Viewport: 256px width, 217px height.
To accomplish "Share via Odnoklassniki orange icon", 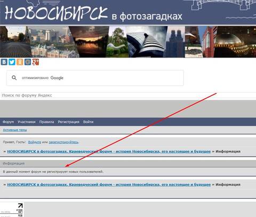I will tap(20, 62).
